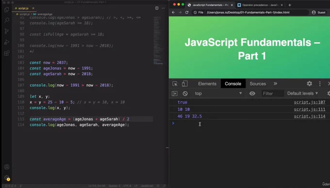The width and height of the screenshot is (330, 188).
Task: Open the Sources panel in DevTools
Action: (x=258, y=84)
